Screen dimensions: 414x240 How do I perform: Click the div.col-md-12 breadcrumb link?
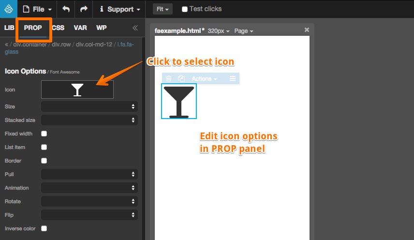[94, 45]
